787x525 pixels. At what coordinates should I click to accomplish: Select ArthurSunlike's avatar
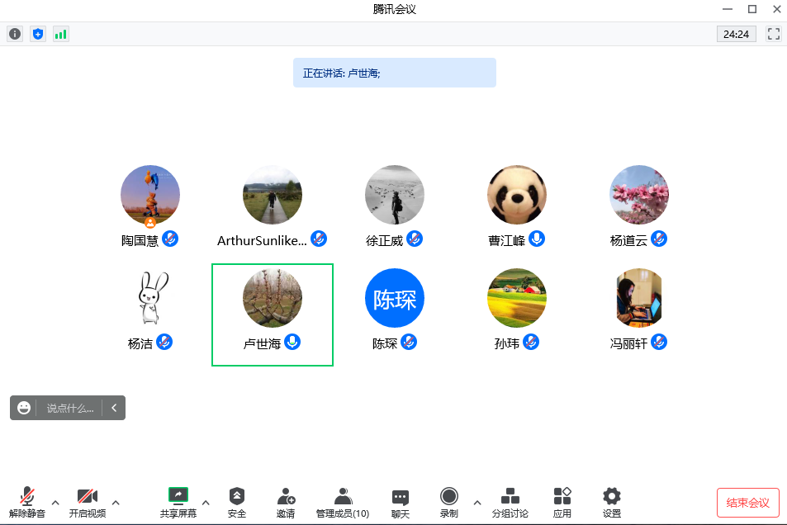273,195
